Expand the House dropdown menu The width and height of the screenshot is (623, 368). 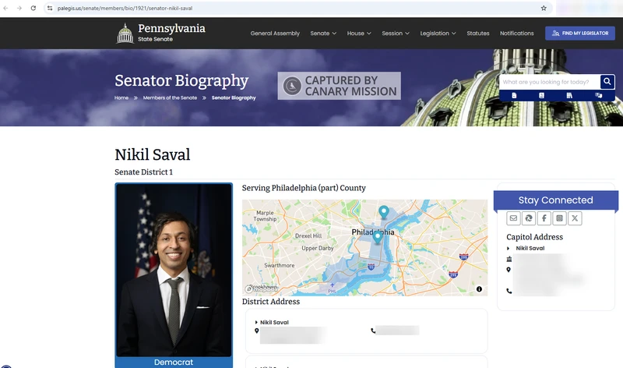(x=359, y=34)
